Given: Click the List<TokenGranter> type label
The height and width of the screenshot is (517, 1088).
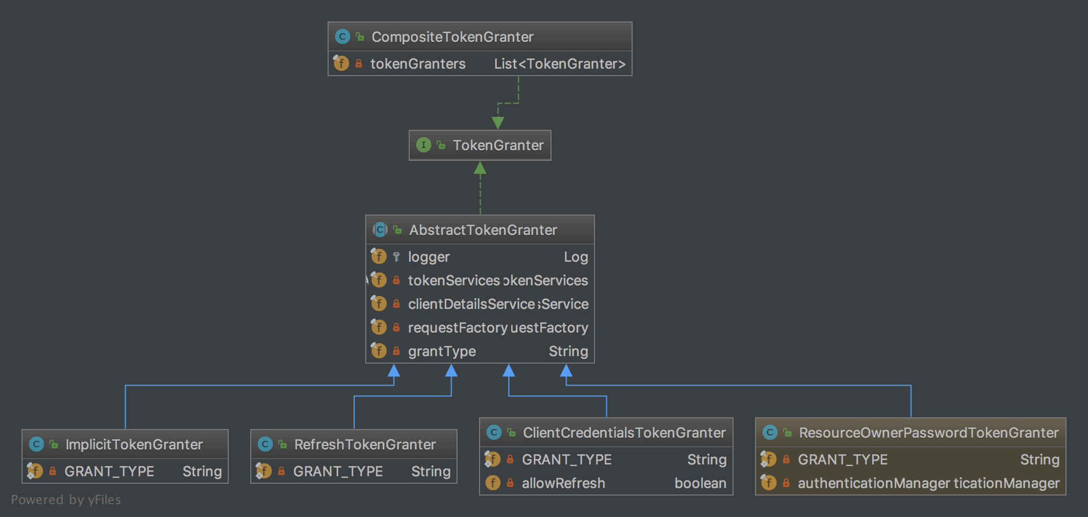Looking at the screenshot, I should point(560,64).
